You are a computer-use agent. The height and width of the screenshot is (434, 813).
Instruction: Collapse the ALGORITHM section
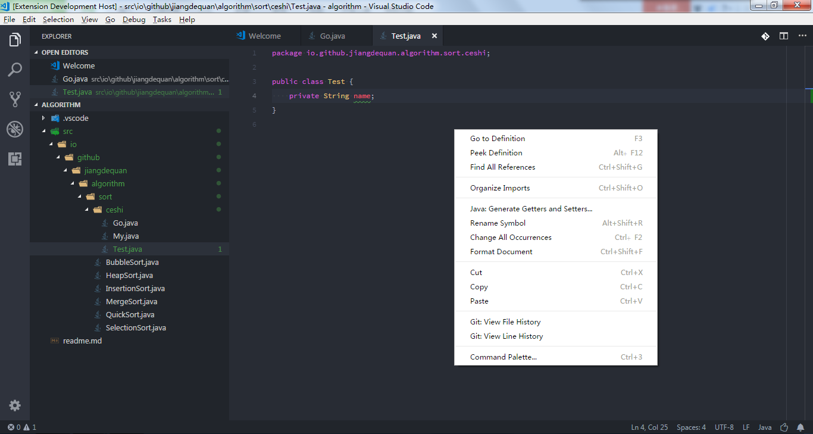click(x=36, y=105)
